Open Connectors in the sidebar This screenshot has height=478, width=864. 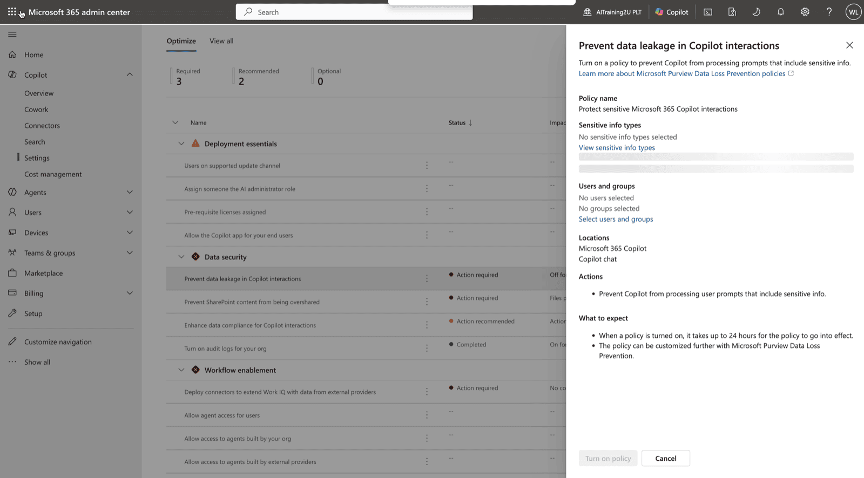coord(42,126)
